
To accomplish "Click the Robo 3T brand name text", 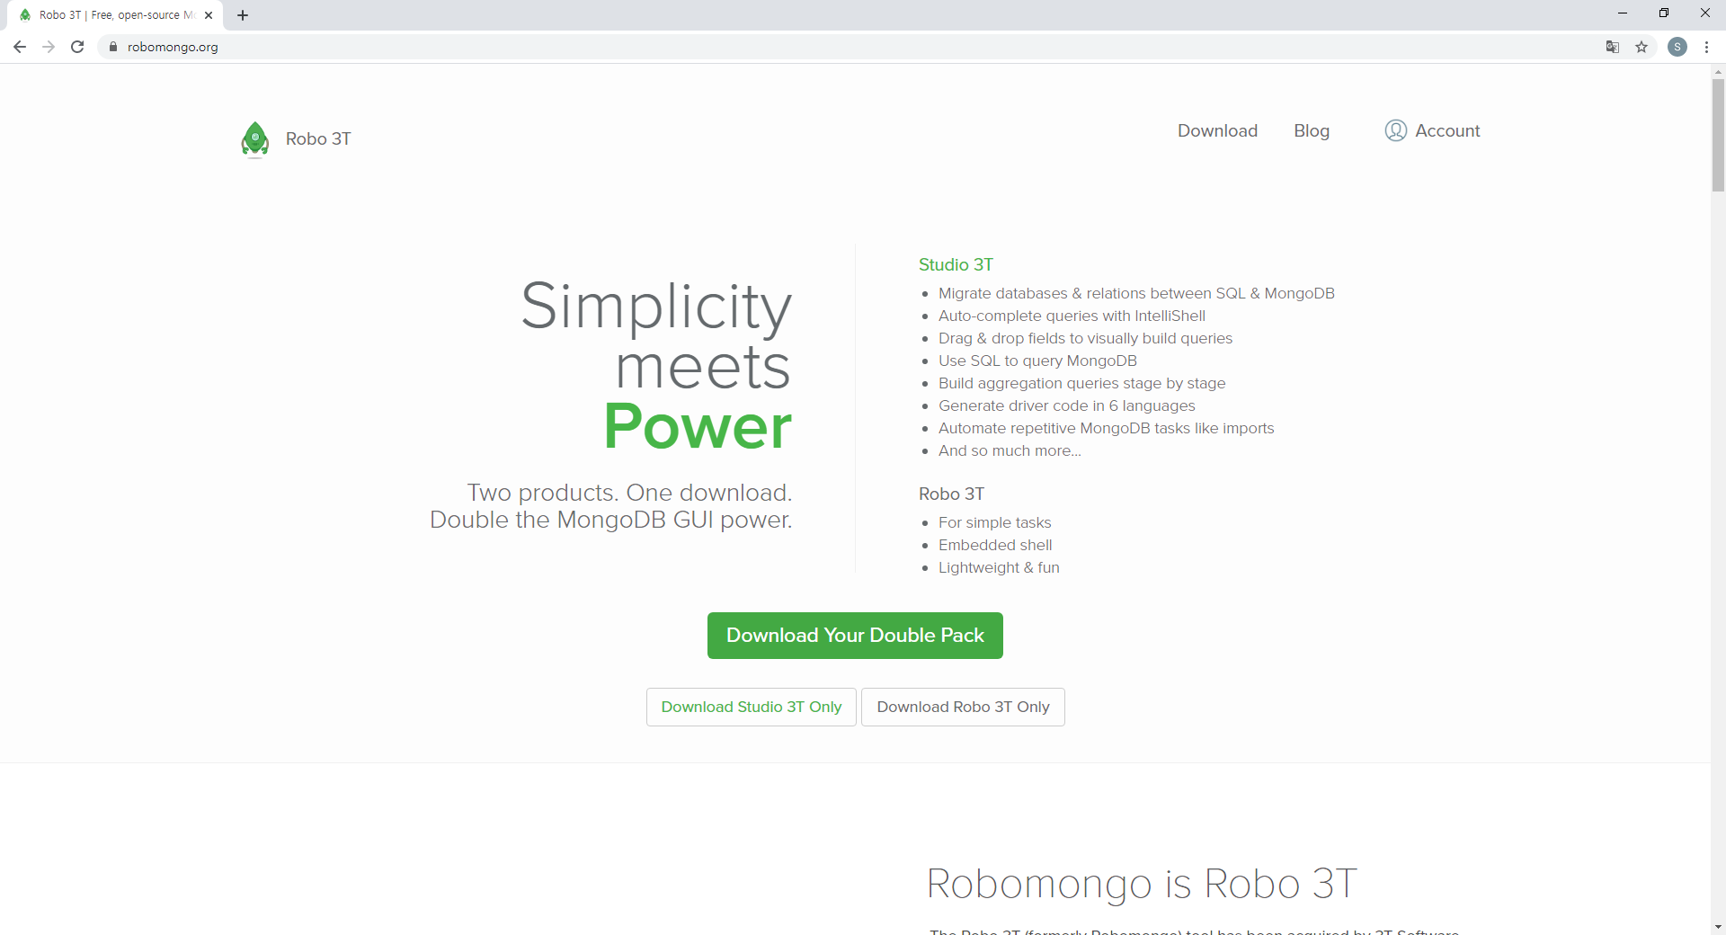I will [318, 138].
